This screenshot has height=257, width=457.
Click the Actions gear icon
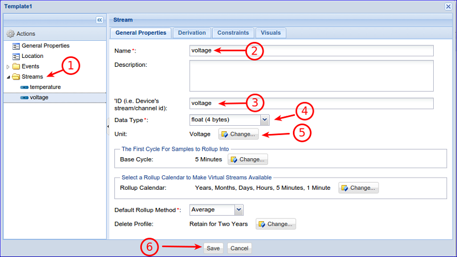pyautogui.click(x=10, y=34)
